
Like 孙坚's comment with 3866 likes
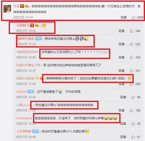[133, 17]
